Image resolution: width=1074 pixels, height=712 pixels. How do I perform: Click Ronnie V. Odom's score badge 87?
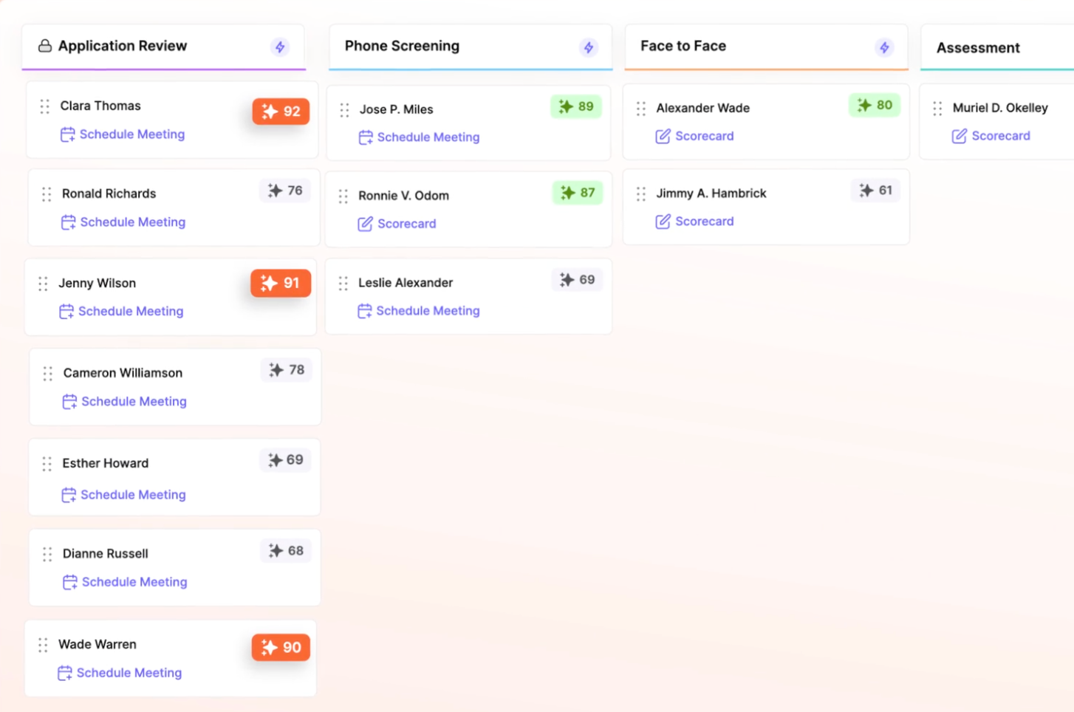pos(578,193)
